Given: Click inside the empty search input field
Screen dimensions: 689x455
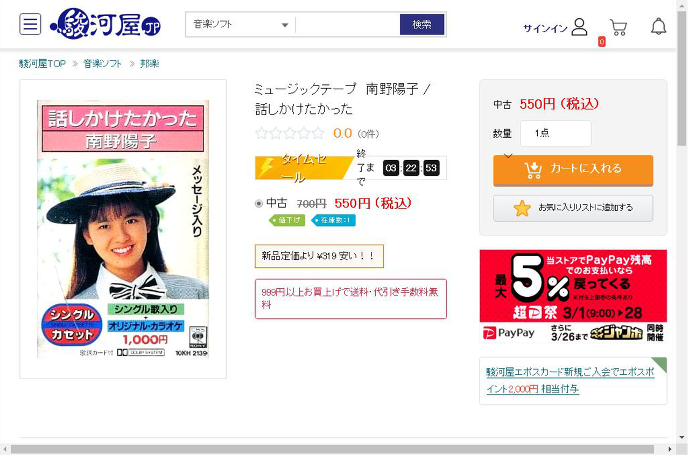Looking at the screenshot, I should 347,24.
